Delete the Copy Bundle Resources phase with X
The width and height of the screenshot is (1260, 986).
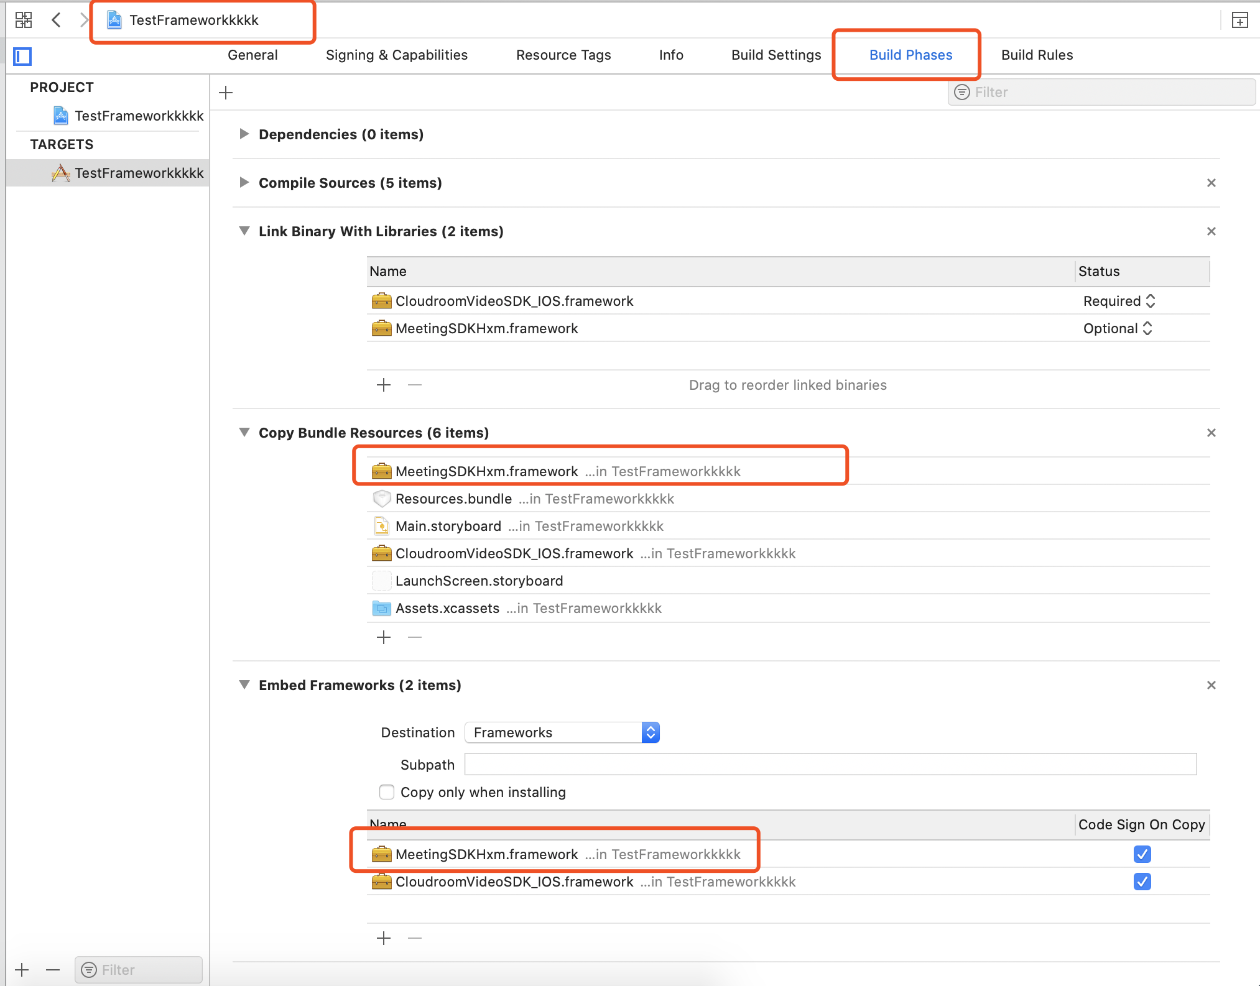coord(1211,433)
